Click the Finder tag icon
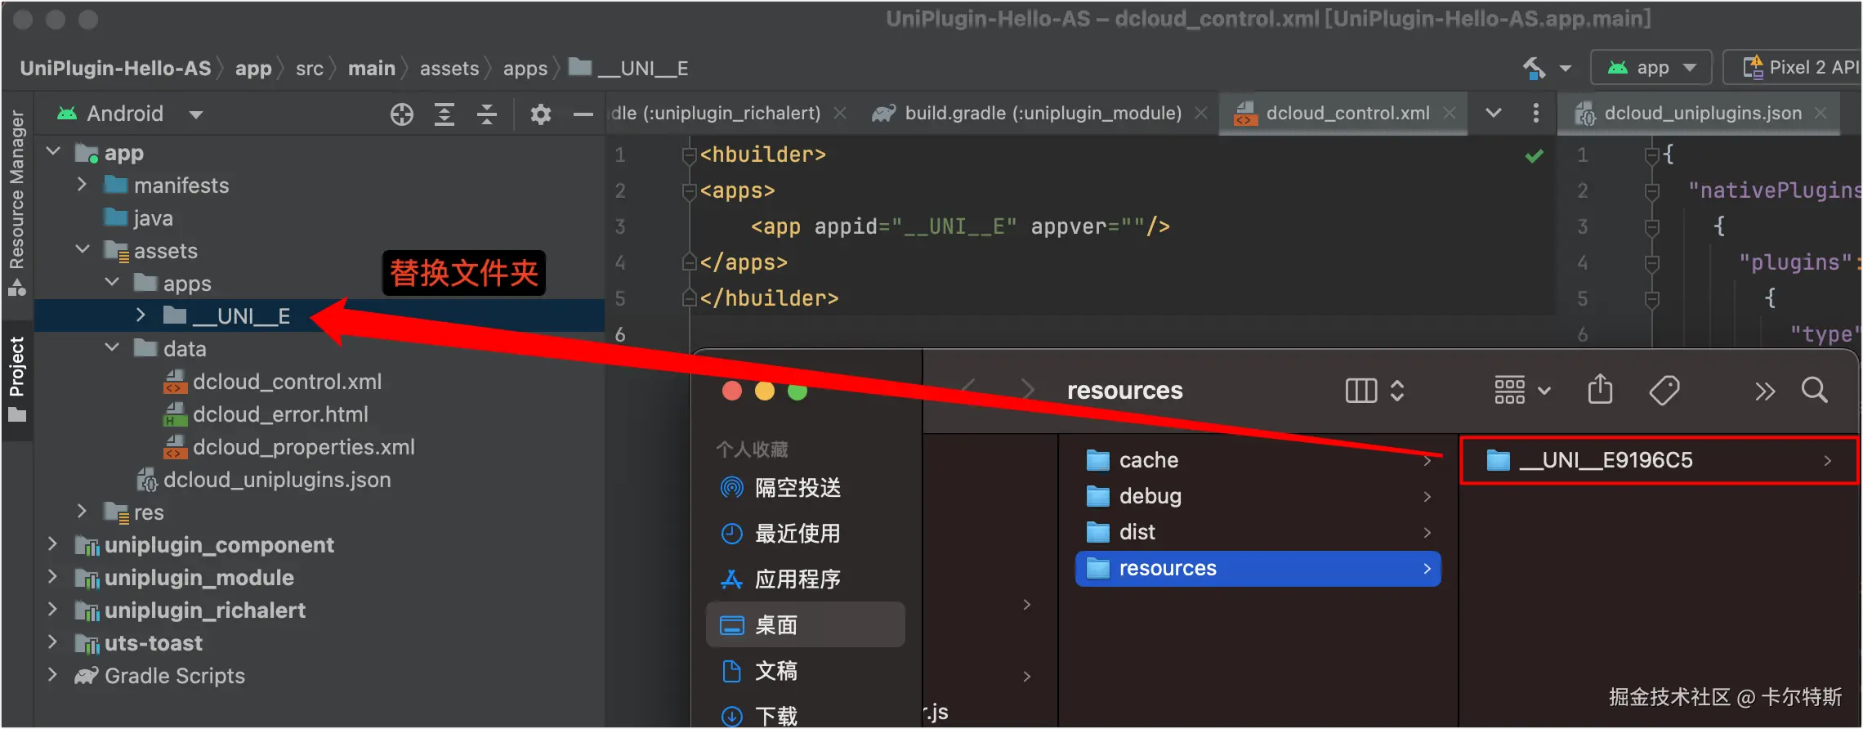Viewport: 1863px width, 729px height. 1664,391
